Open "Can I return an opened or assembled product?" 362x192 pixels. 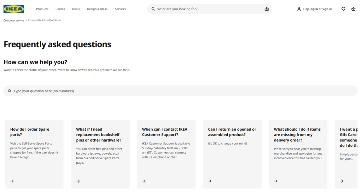pyautogui.click(x=232, y=132)
